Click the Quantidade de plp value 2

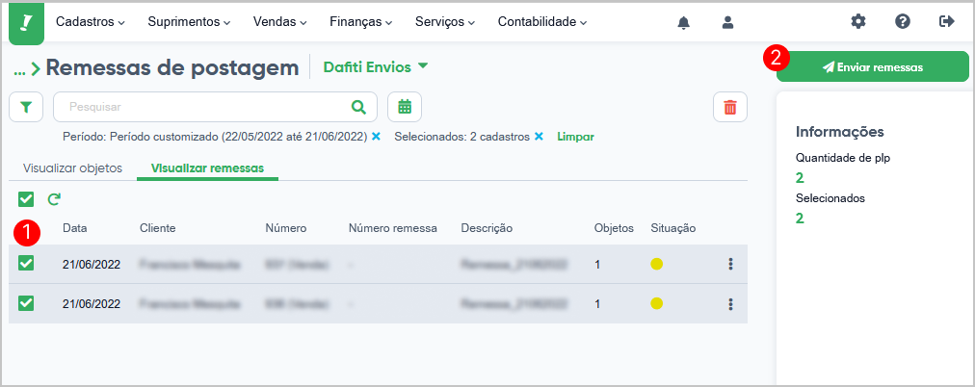click(x=800, y=178)
